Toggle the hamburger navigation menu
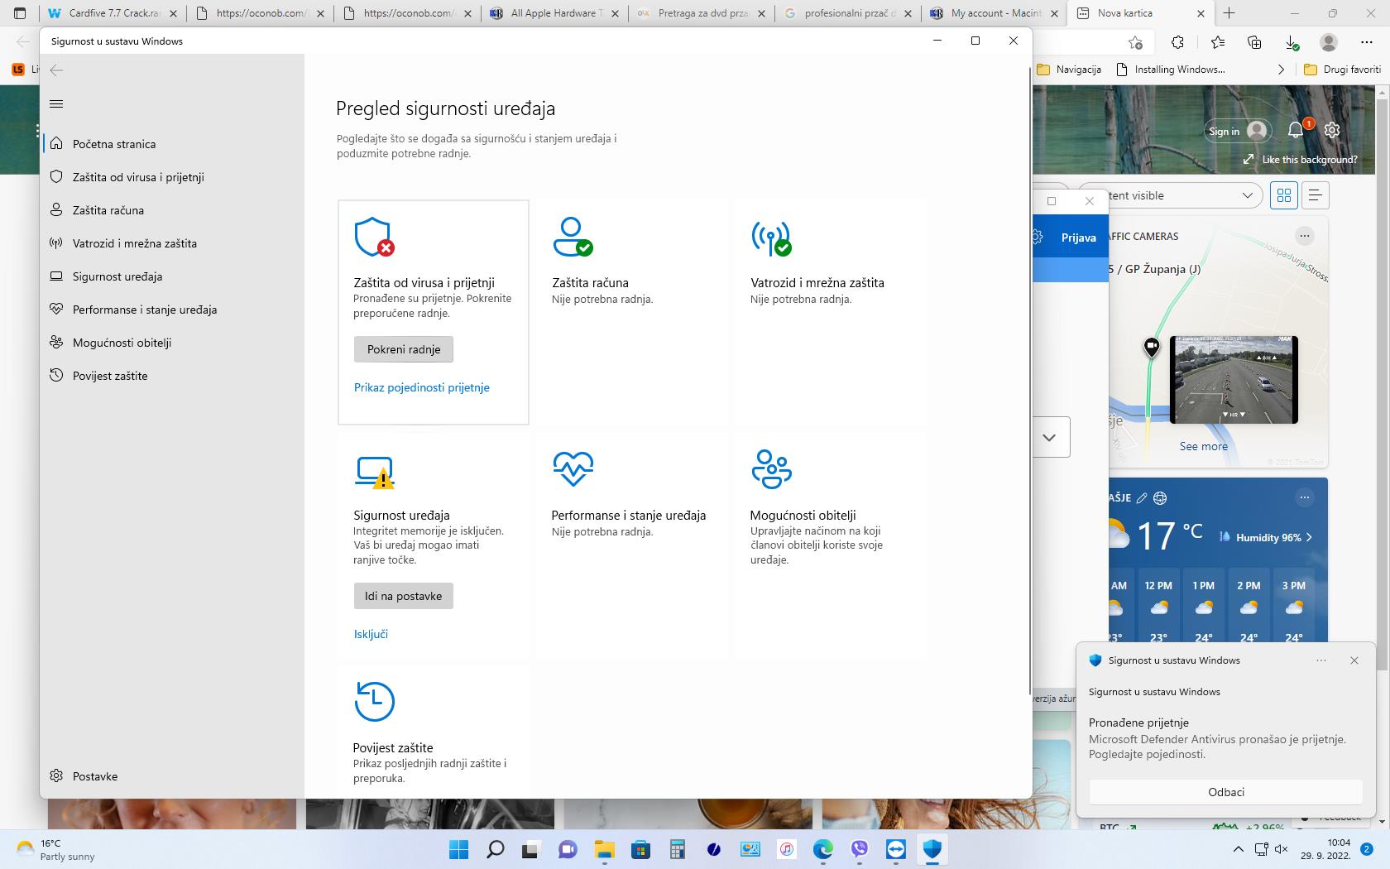1390x869 pixels. (x=56, y=103)
